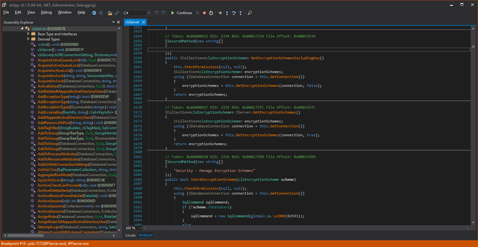Image resolution: width=478 pixels, height=247 pixels.
Task: Pause execution with Break All icon
Action: point(198,13)
